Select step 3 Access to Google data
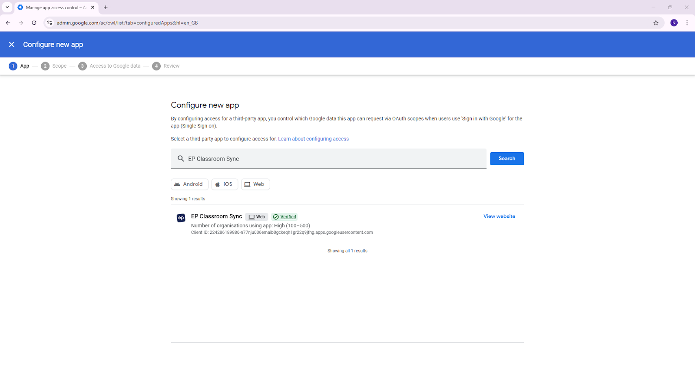Image resolution: width=695 pixels, height=373 pixels. pos(109,66)
